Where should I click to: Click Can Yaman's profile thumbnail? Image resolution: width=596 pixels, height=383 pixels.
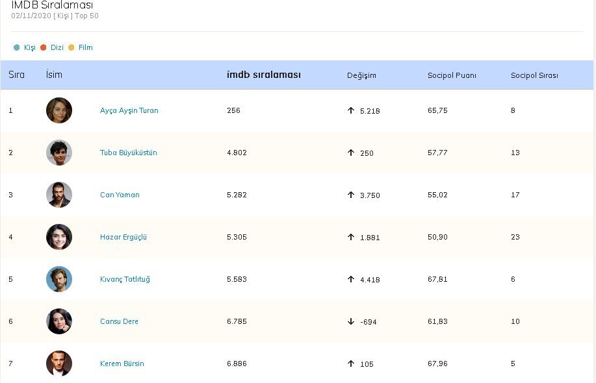click(59, 195)
